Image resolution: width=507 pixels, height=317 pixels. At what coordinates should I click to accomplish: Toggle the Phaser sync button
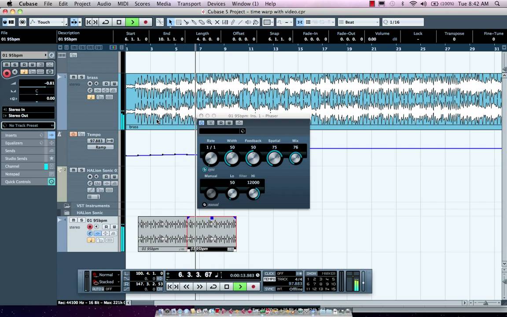pyautogui.click(x=204, y=169)
